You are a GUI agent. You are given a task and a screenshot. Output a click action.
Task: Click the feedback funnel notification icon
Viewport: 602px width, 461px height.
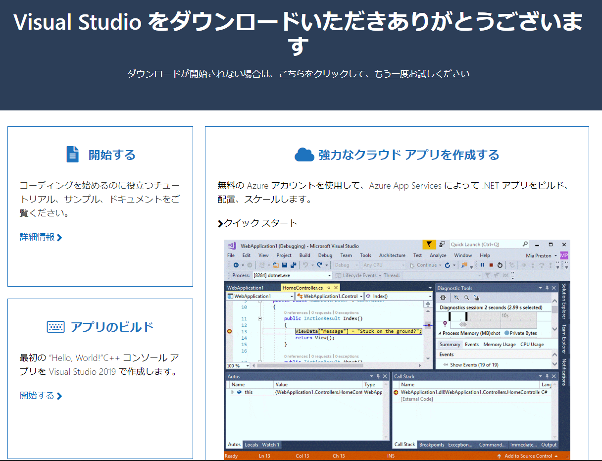tap(429, 244)
